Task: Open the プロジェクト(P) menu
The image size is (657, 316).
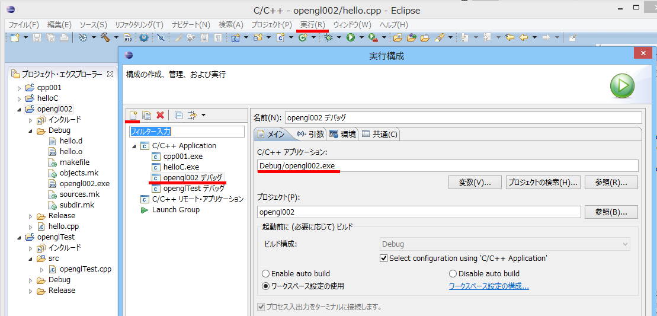Action: click(x=271, y=25)
